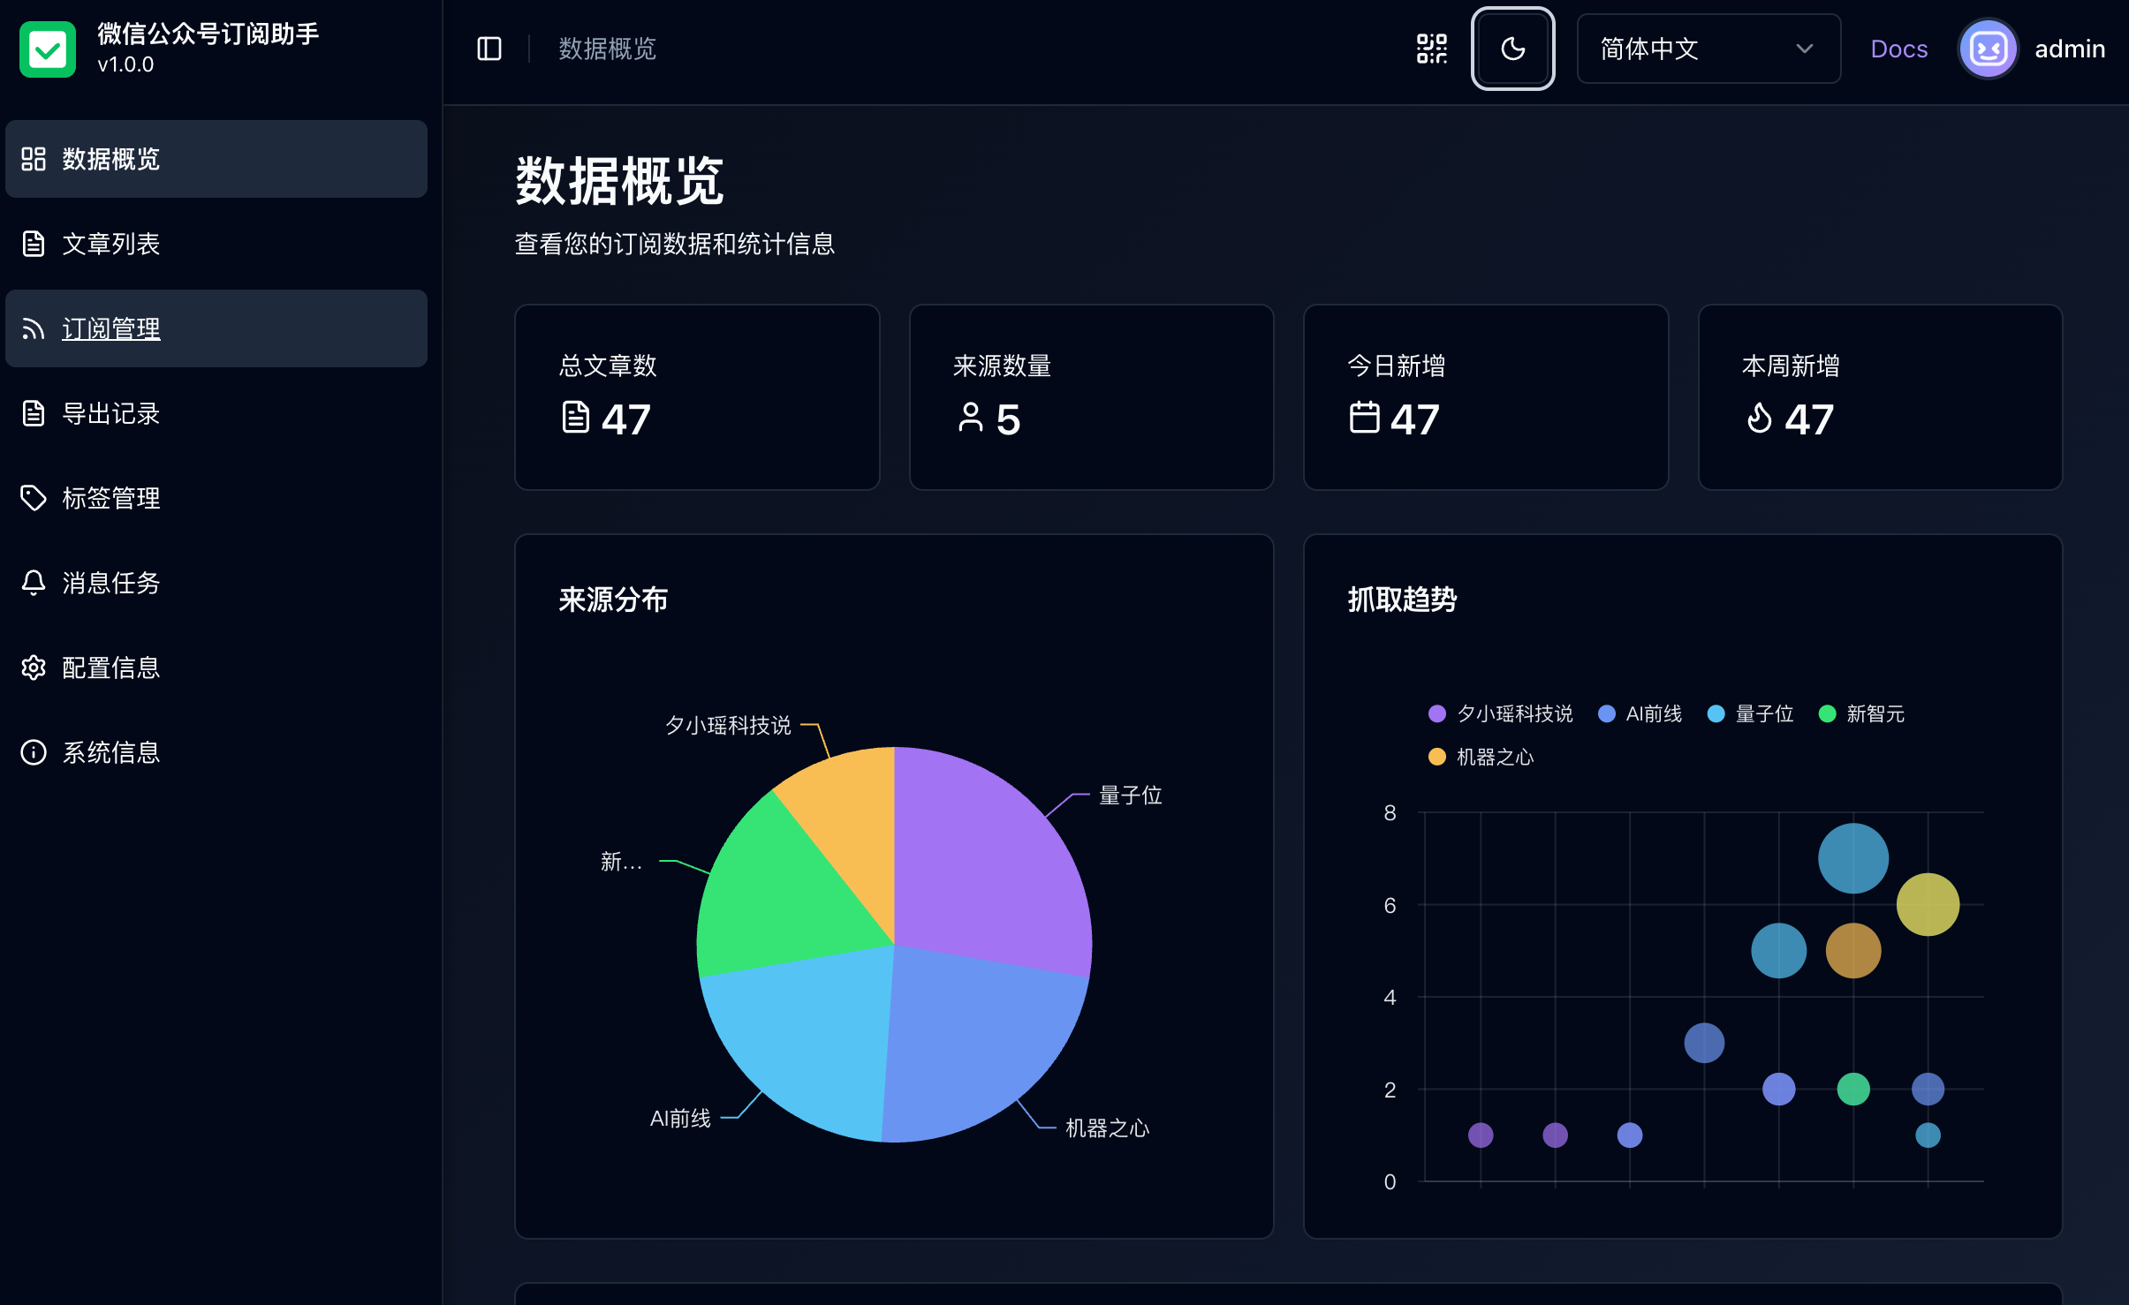
Task: Click the admin avatar
Action: coord(1988,49)
